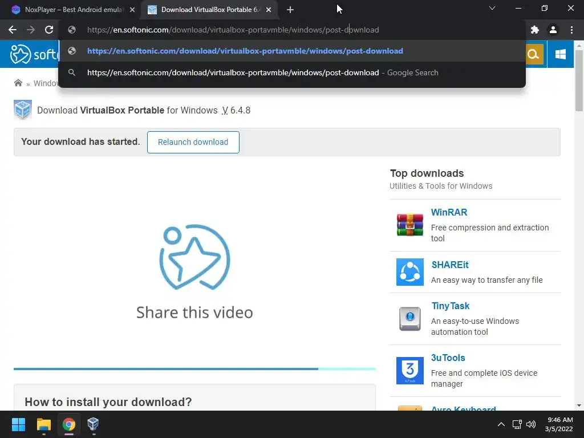
Task: Click the version text 'V 6.4.8'
Action: coord(236,110)
